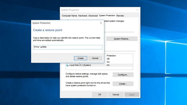Click the Local Disk (C:) drive icon
187x105 pixels.
tap(68, 65)
